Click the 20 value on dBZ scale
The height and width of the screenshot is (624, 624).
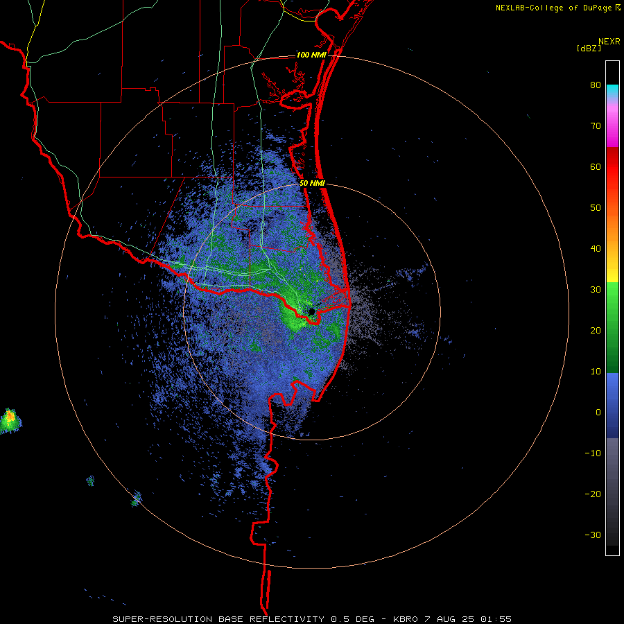point(596,330)
